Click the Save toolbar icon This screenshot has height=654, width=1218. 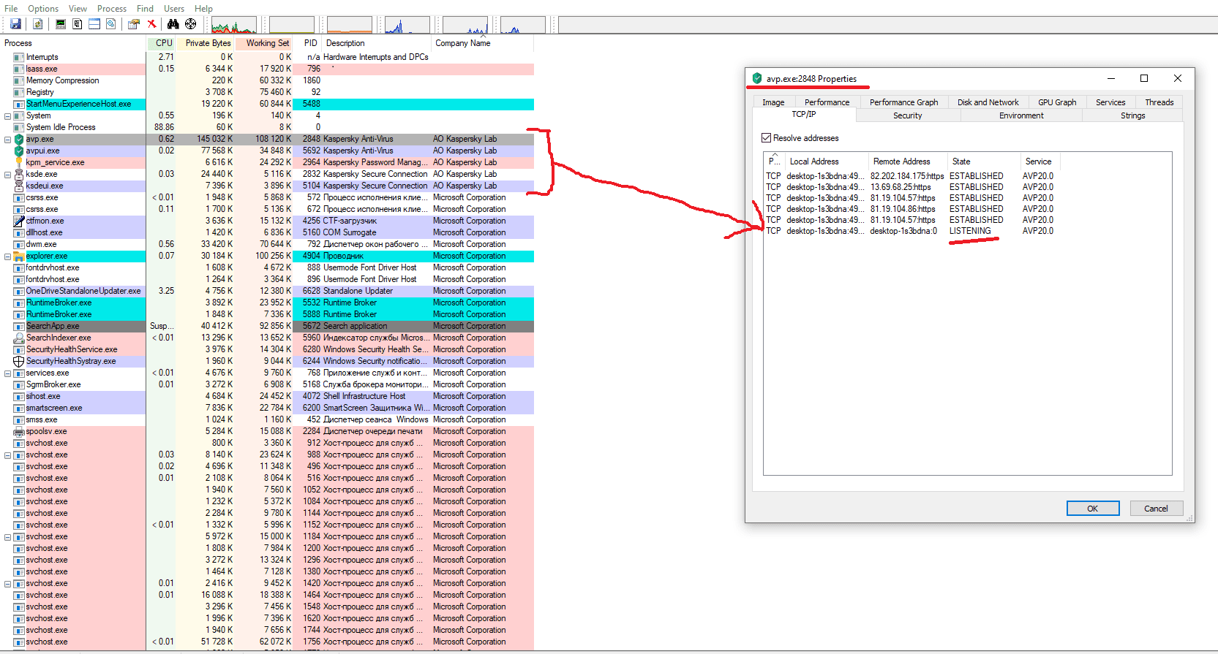coord(15,24)
